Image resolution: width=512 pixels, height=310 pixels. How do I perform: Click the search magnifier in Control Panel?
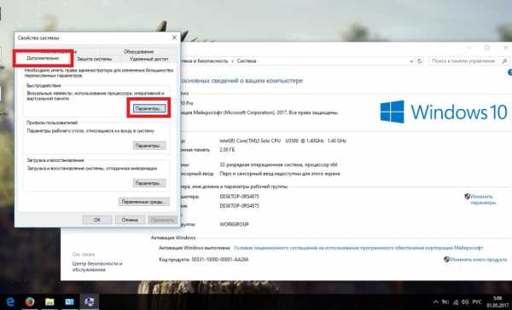tap(504, 61)
